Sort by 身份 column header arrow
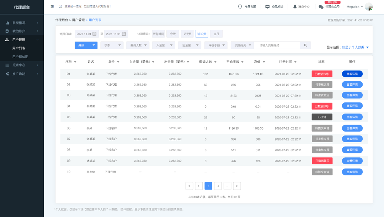Screen dimensions: 384x217 [x=118, y=62]
